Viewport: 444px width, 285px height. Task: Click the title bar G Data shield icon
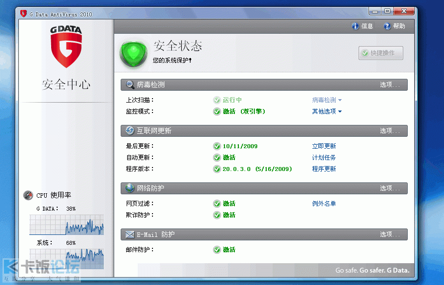point(23,13)
